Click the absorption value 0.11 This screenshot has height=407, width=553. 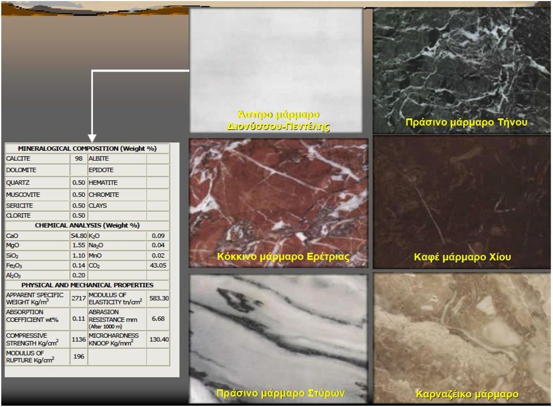pos(78,318)
